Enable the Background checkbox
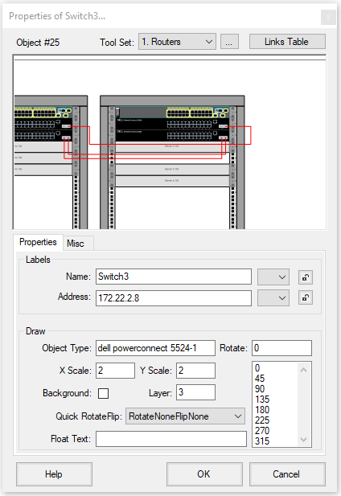 pyautogui.click(x=103, y=394)
